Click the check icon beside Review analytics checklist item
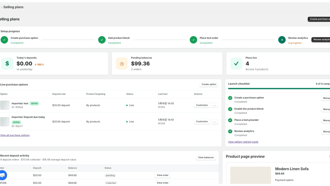 230,131
